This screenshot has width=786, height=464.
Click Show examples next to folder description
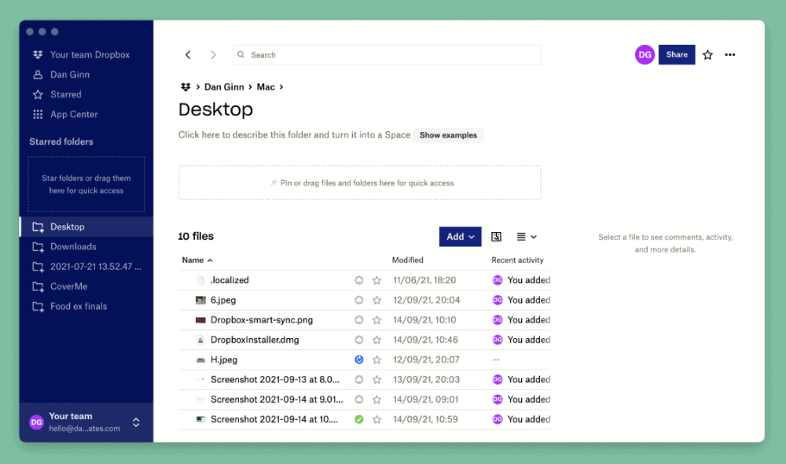coord(448,134)
